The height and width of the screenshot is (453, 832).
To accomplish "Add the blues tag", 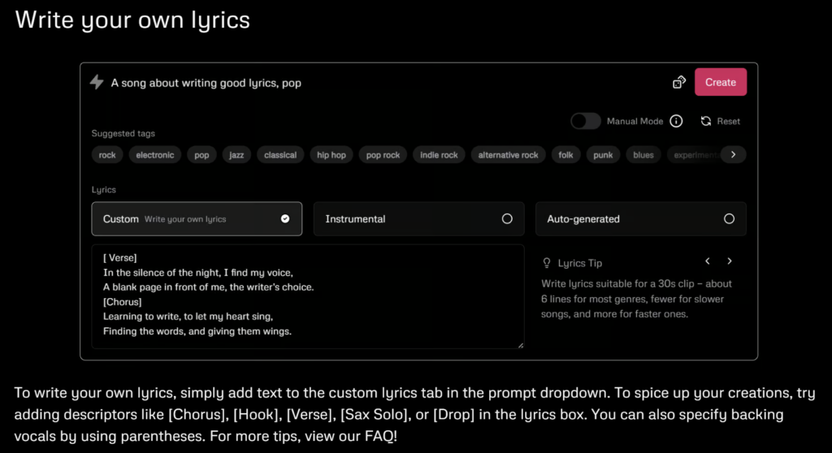I will [x=643, y=155].
